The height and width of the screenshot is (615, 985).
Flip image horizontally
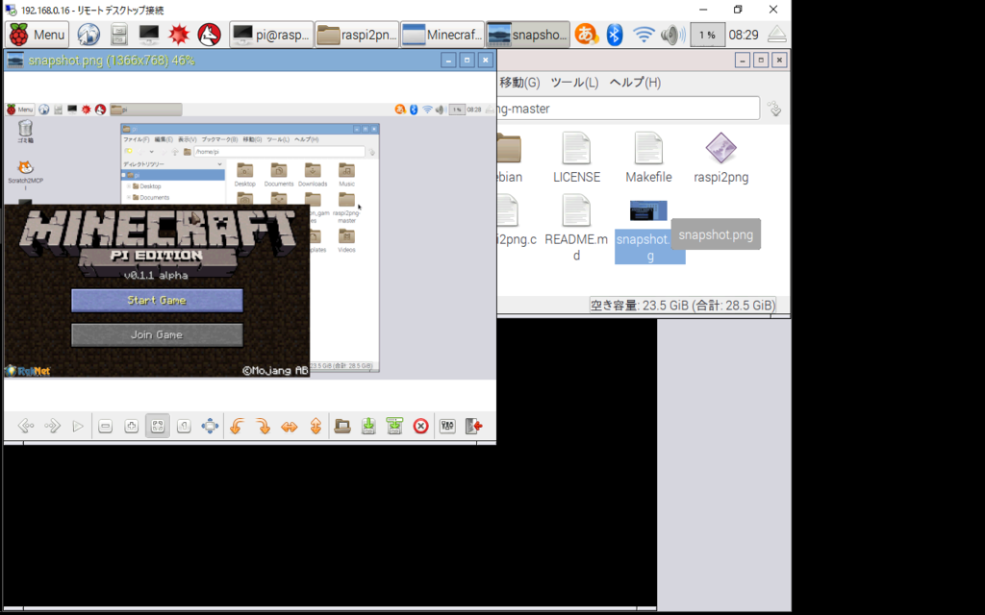289,426
